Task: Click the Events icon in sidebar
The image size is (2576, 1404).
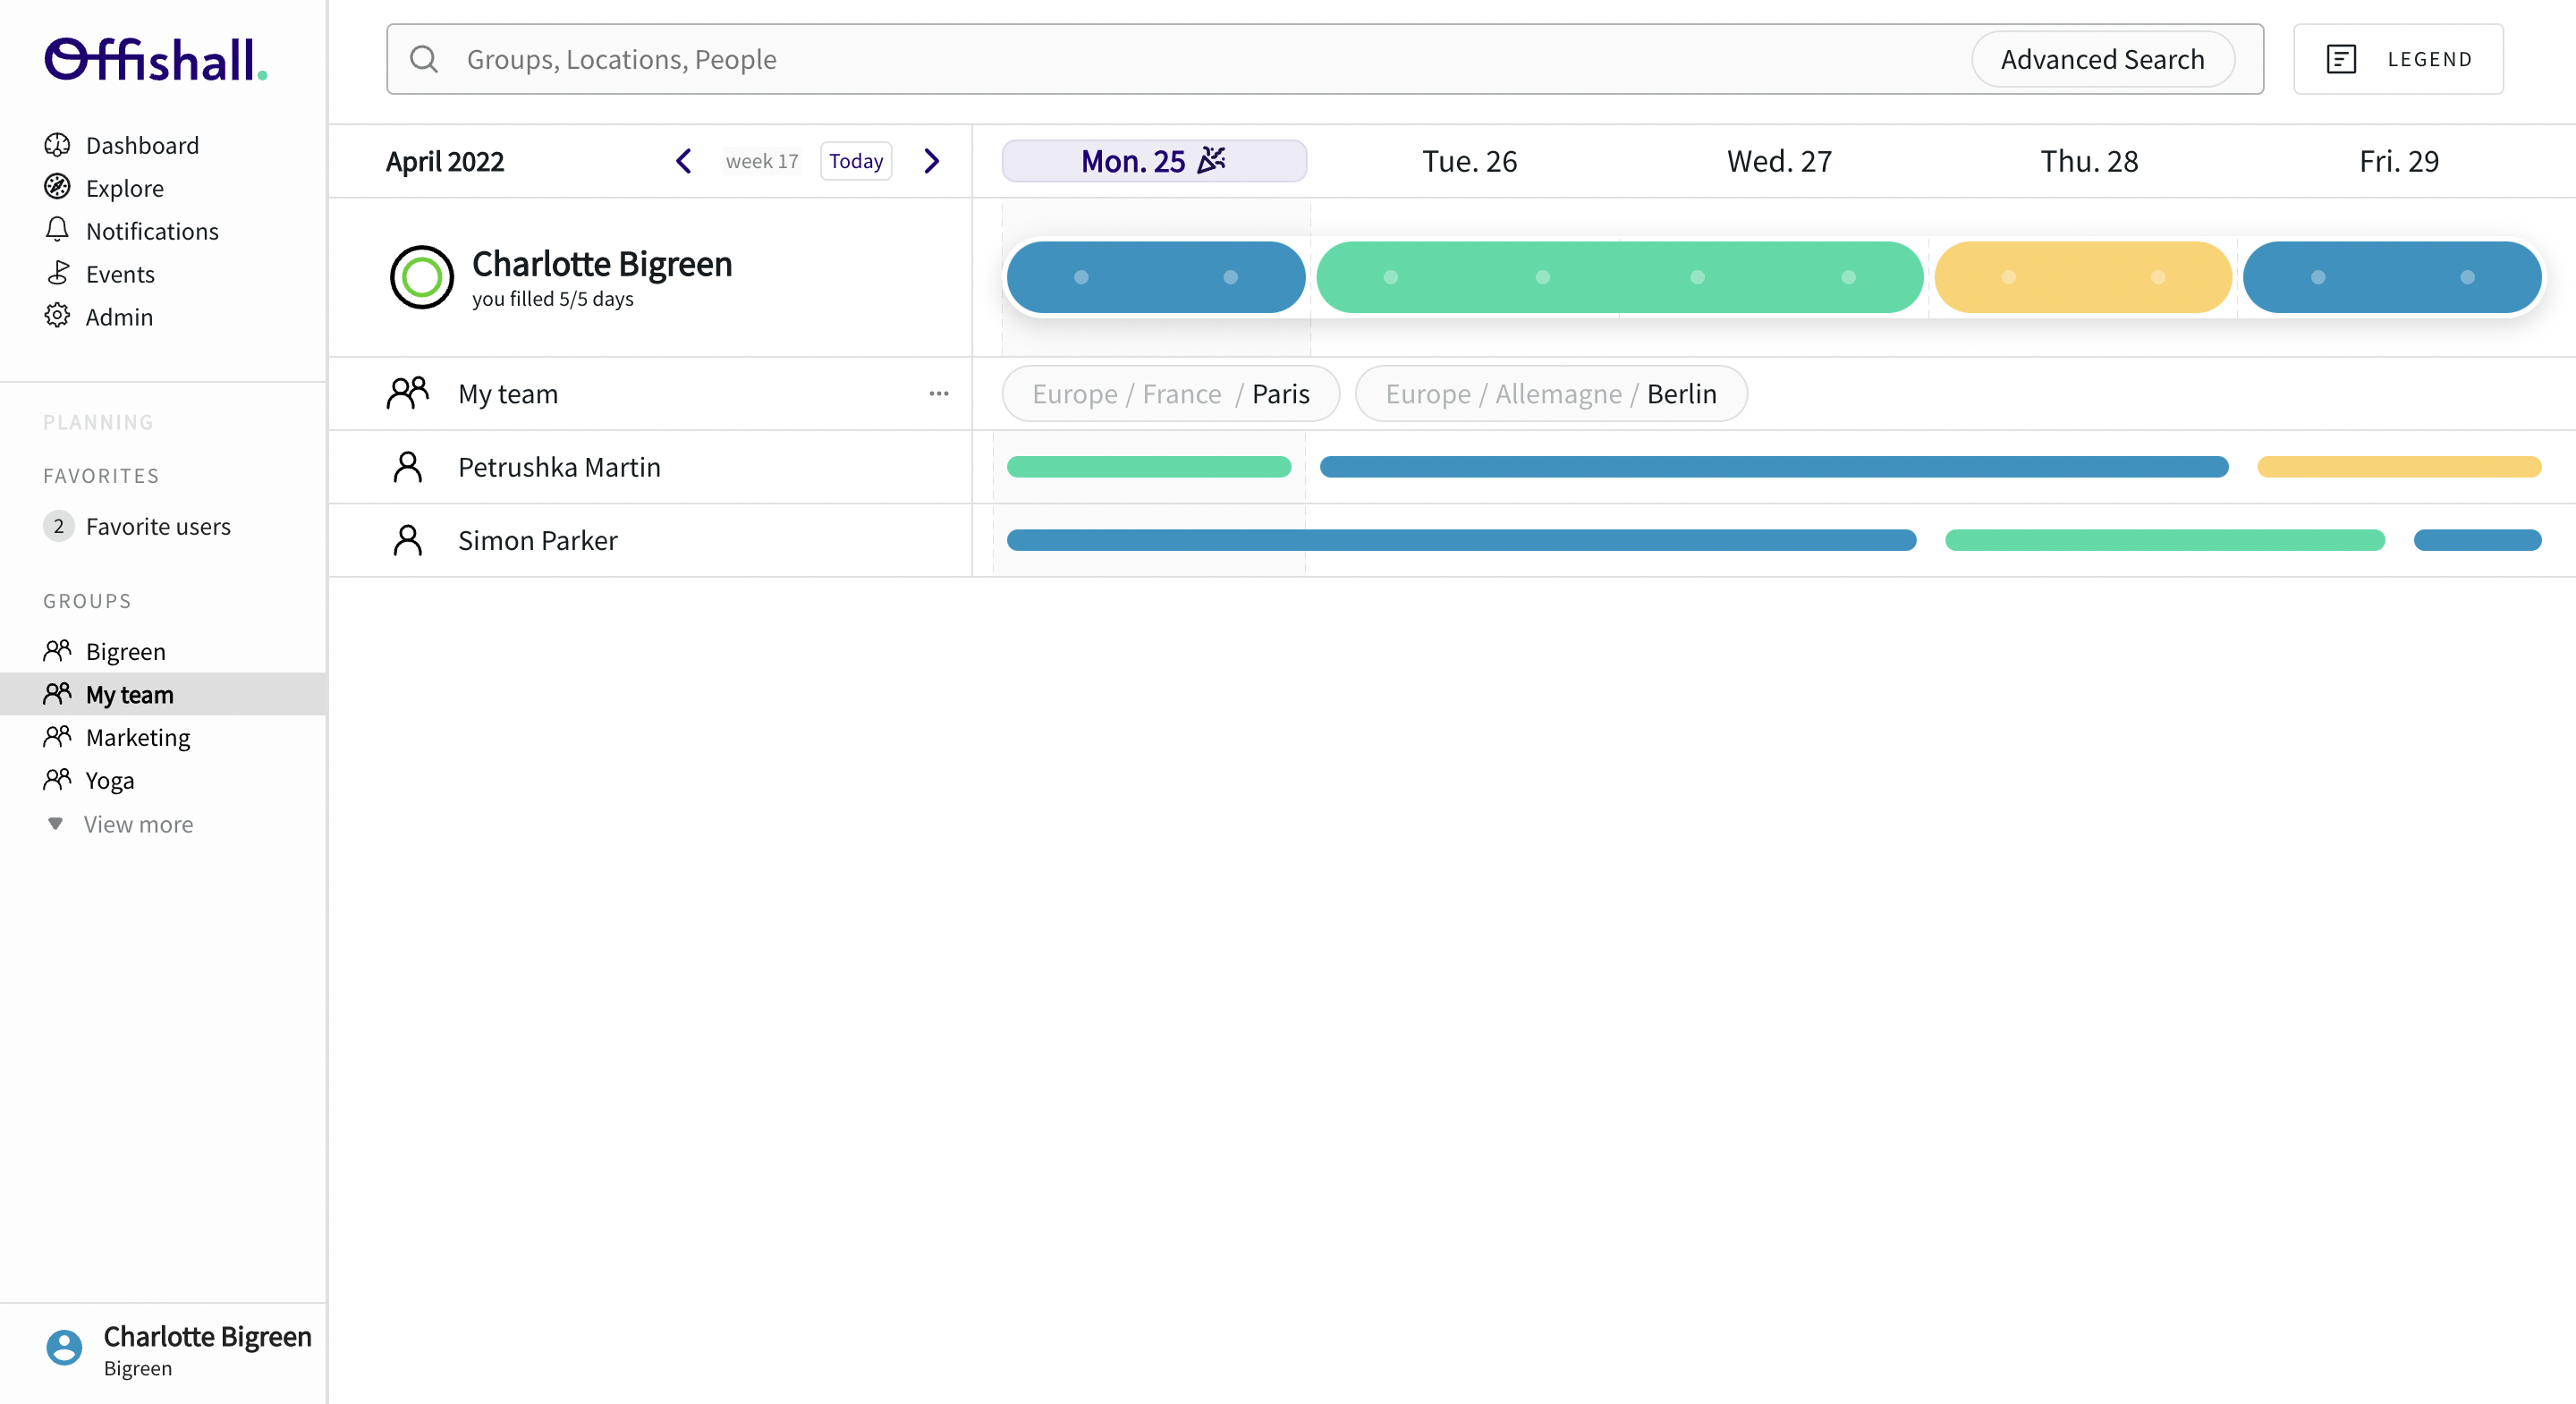Action: coord(59,273)
